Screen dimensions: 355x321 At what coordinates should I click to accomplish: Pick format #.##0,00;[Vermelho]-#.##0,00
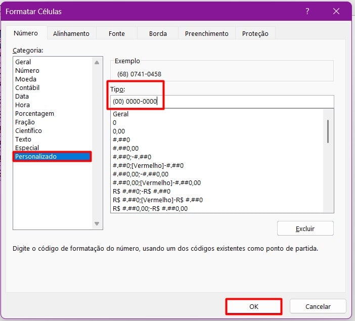pos(217,182)
